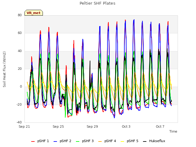196x147 pixels.
Task: Click the 60 y-axis tick label
Action: (20, 33)
